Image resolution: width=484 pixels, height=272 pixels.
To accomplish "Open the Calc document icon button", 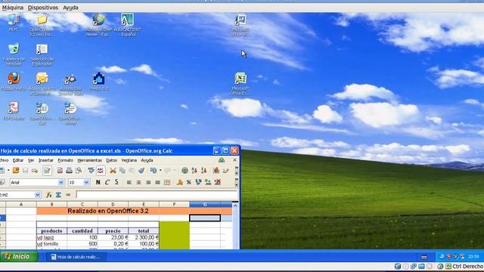I will [x=16, y=170].
